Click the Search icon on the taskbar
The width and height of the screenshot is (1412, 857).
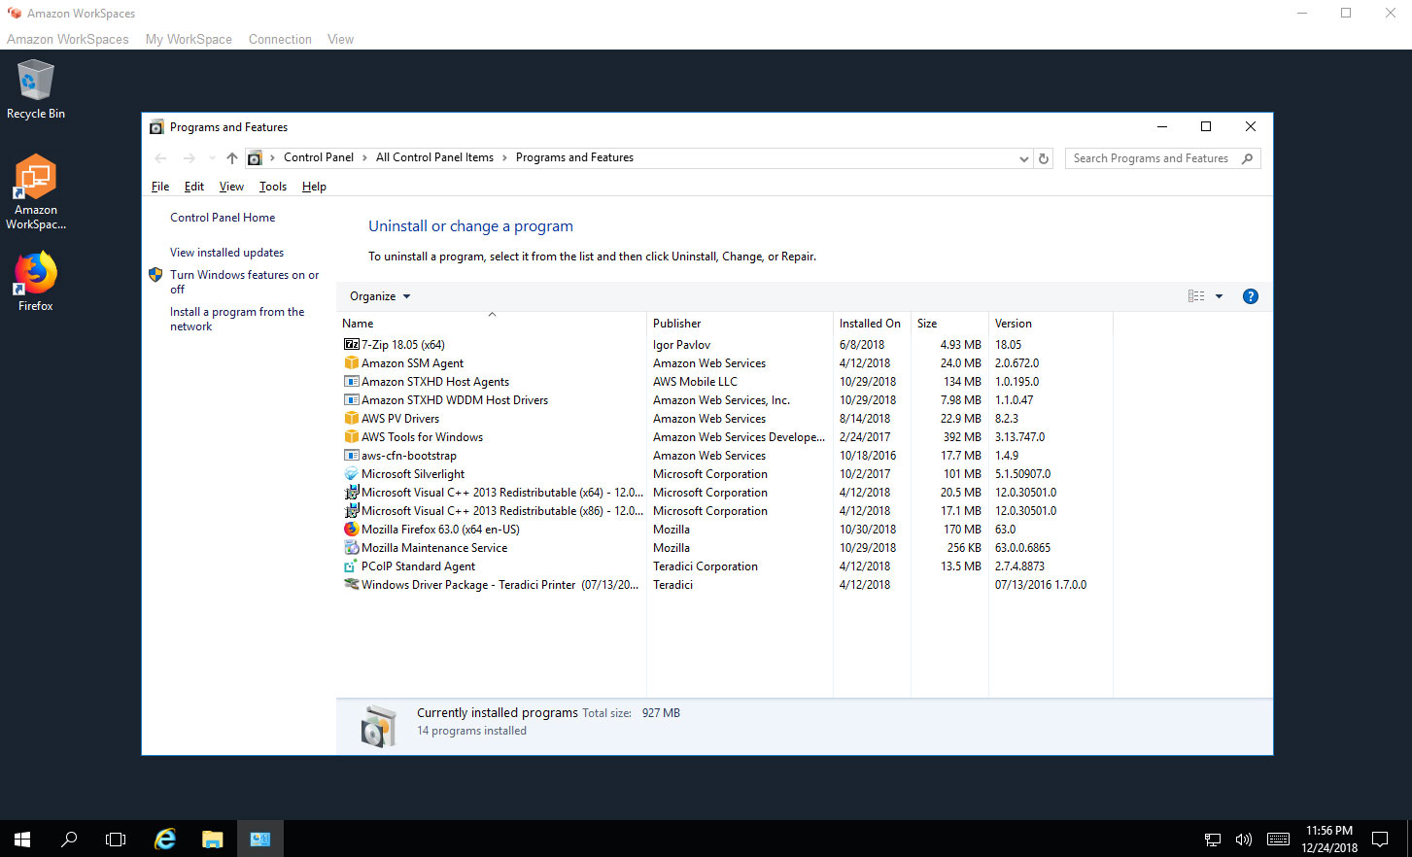click(68, 839)
